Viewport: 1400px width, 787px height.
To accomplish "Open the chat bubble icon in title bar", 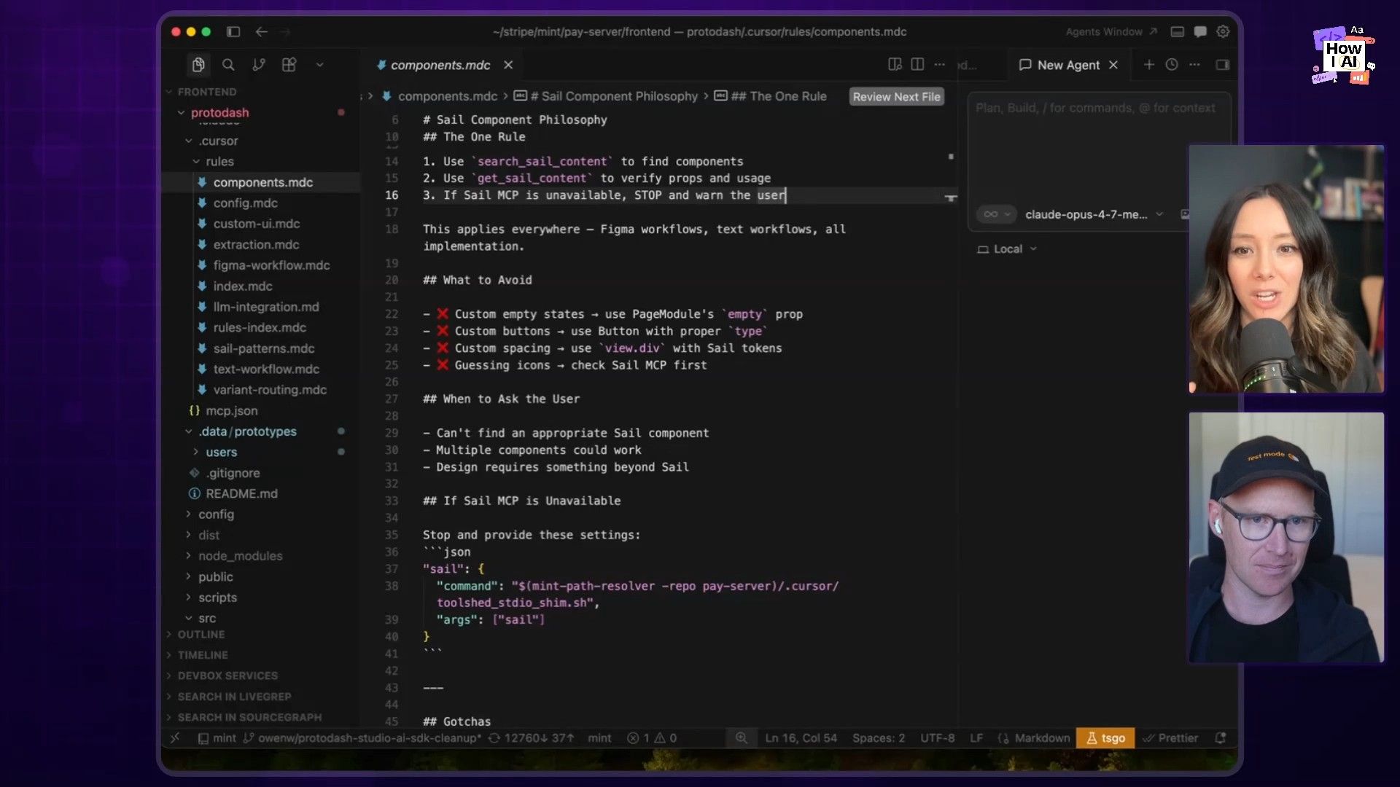I will [1200, 31].
